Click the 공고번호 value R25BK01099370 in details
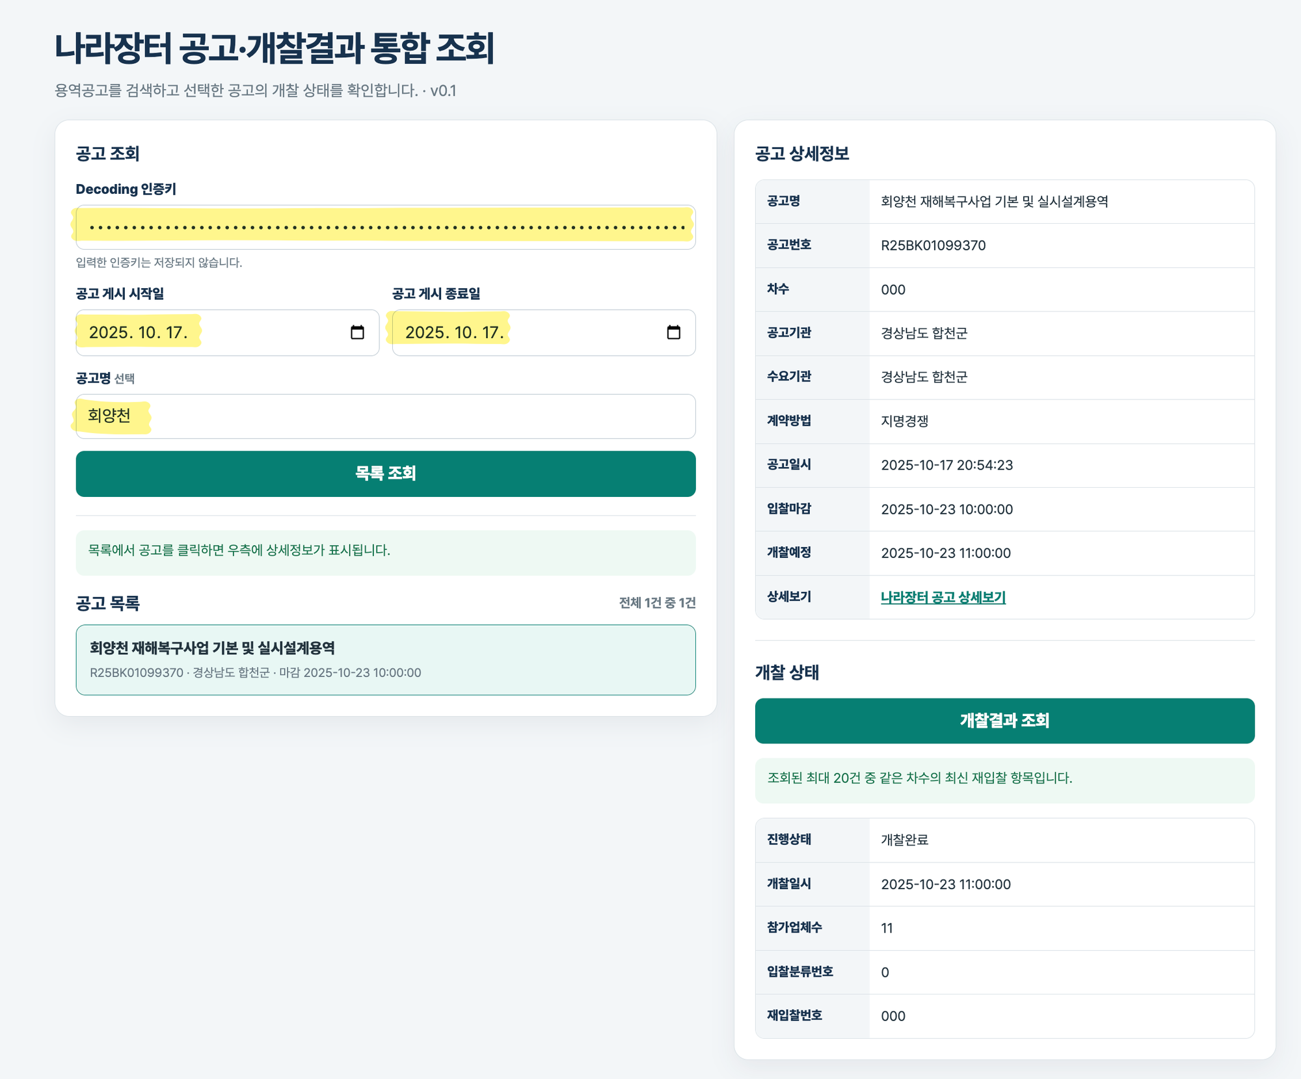The width and height of the screenshot is (1301, 1079). [933, 245]
